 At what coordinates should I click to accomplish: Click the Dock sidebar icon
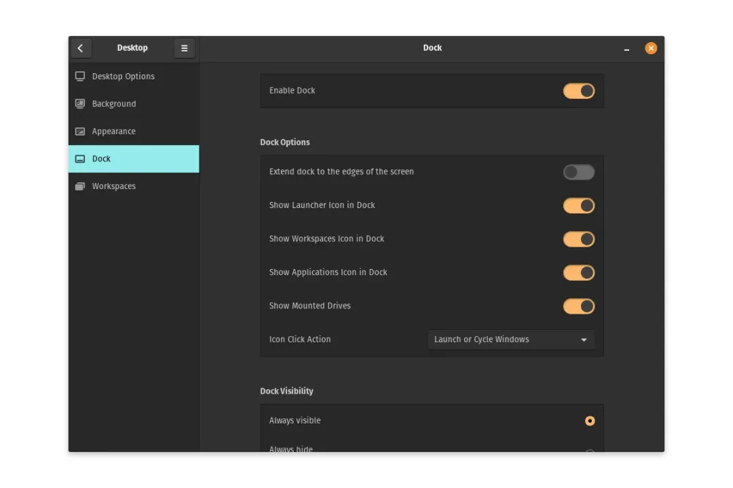click(x=80, y=159)
